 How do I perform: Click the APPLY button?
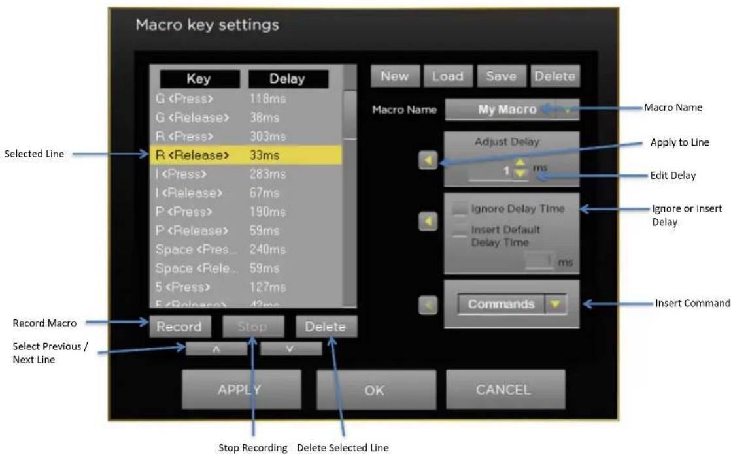(241, 390)
